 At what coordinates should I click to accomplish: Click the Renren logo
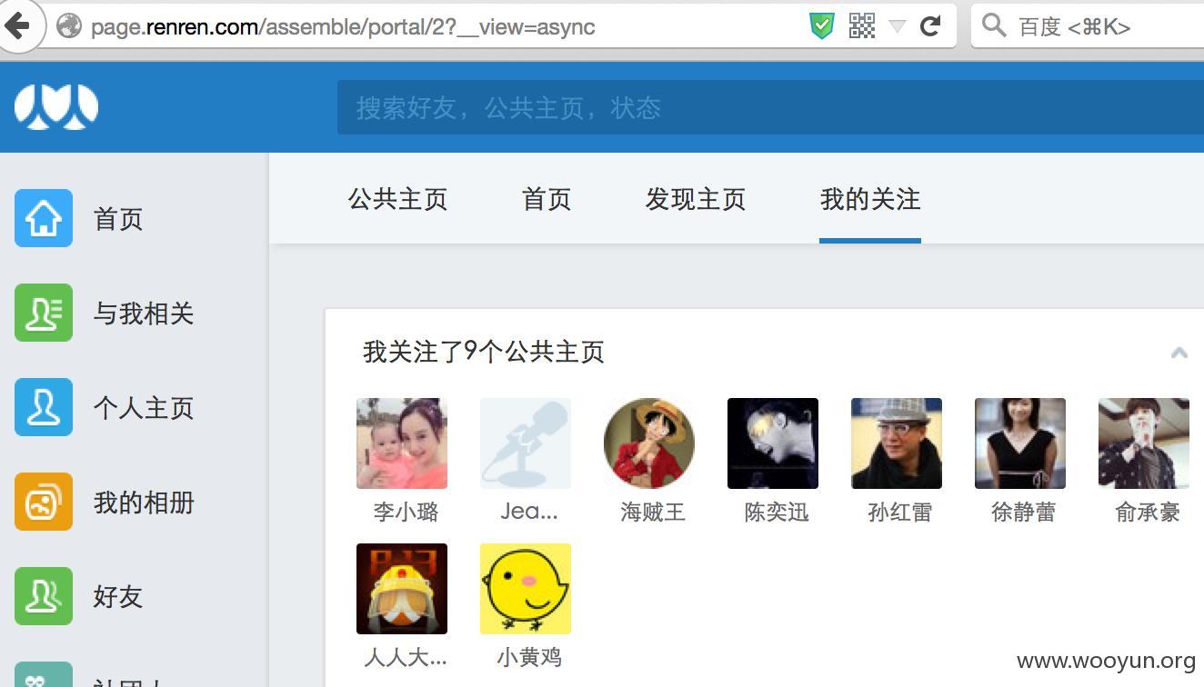56,106
